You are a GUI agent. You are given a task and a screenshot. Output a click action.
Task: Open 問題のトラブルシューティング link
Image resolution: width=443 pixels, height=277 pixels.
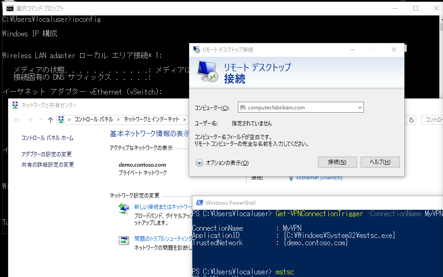pos(163,239)
